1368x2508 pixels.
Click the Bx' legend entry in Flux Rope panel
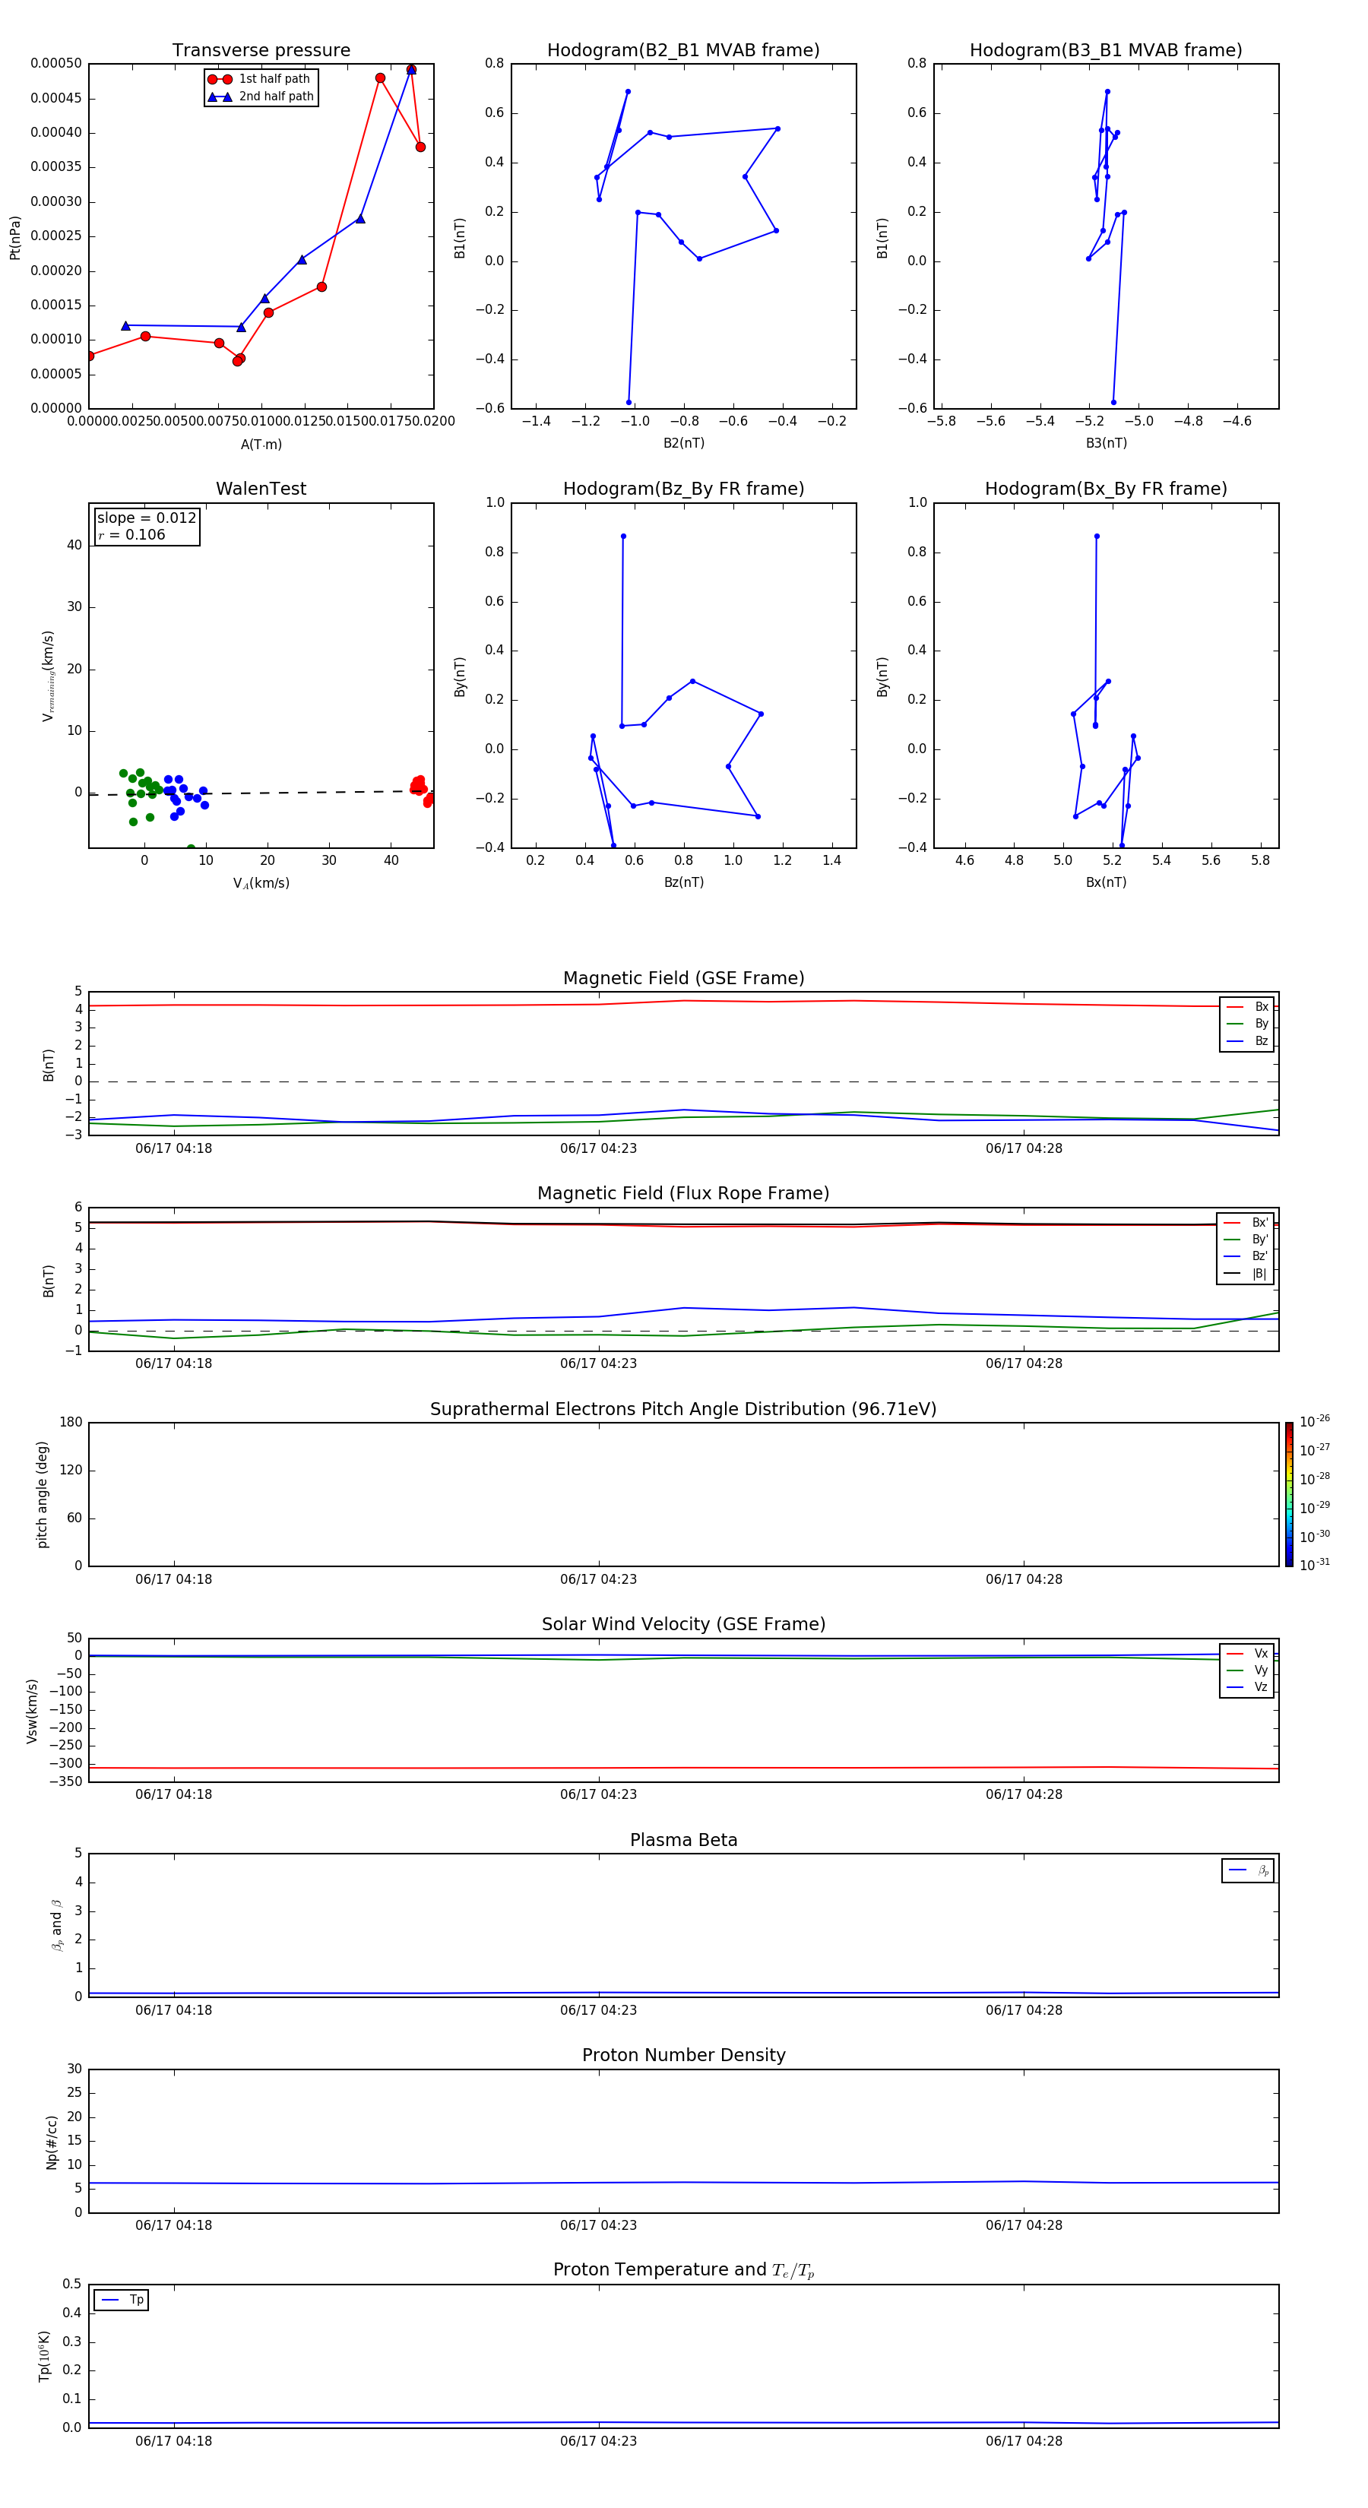1246,1223
